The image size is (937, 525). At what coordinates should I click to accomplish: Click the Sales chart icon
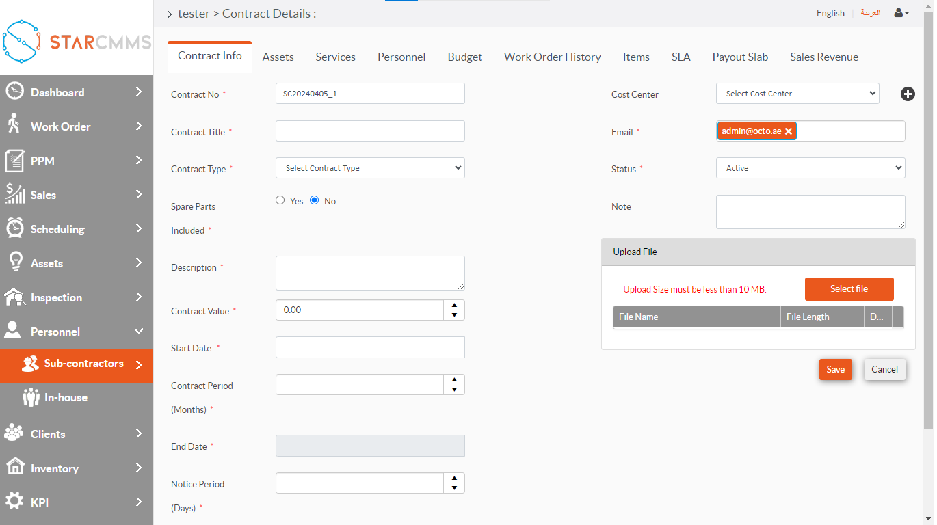15,194
